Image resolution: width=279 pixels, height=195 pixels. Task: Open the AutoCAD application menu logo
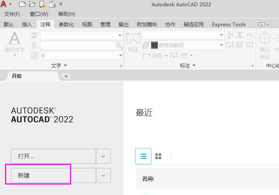pyautogui.click(x=4, y=4)
